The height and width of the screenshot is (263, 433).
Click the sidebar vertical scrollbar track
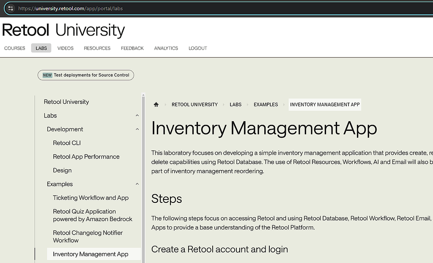(143, 180)
